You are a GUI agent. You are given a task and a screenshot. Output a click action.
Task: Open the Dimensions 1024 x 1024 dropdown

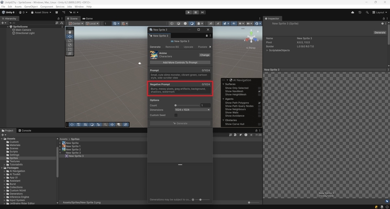[x=192, y=110]
